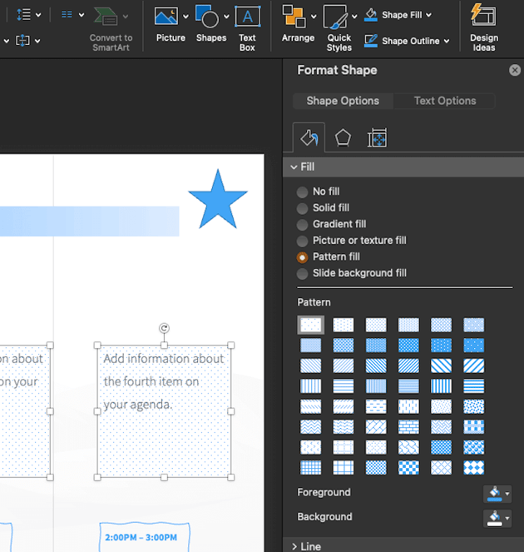524x552 pixels.
Task: Open the Size & Properties icon tab
Action: coord(377,138)
